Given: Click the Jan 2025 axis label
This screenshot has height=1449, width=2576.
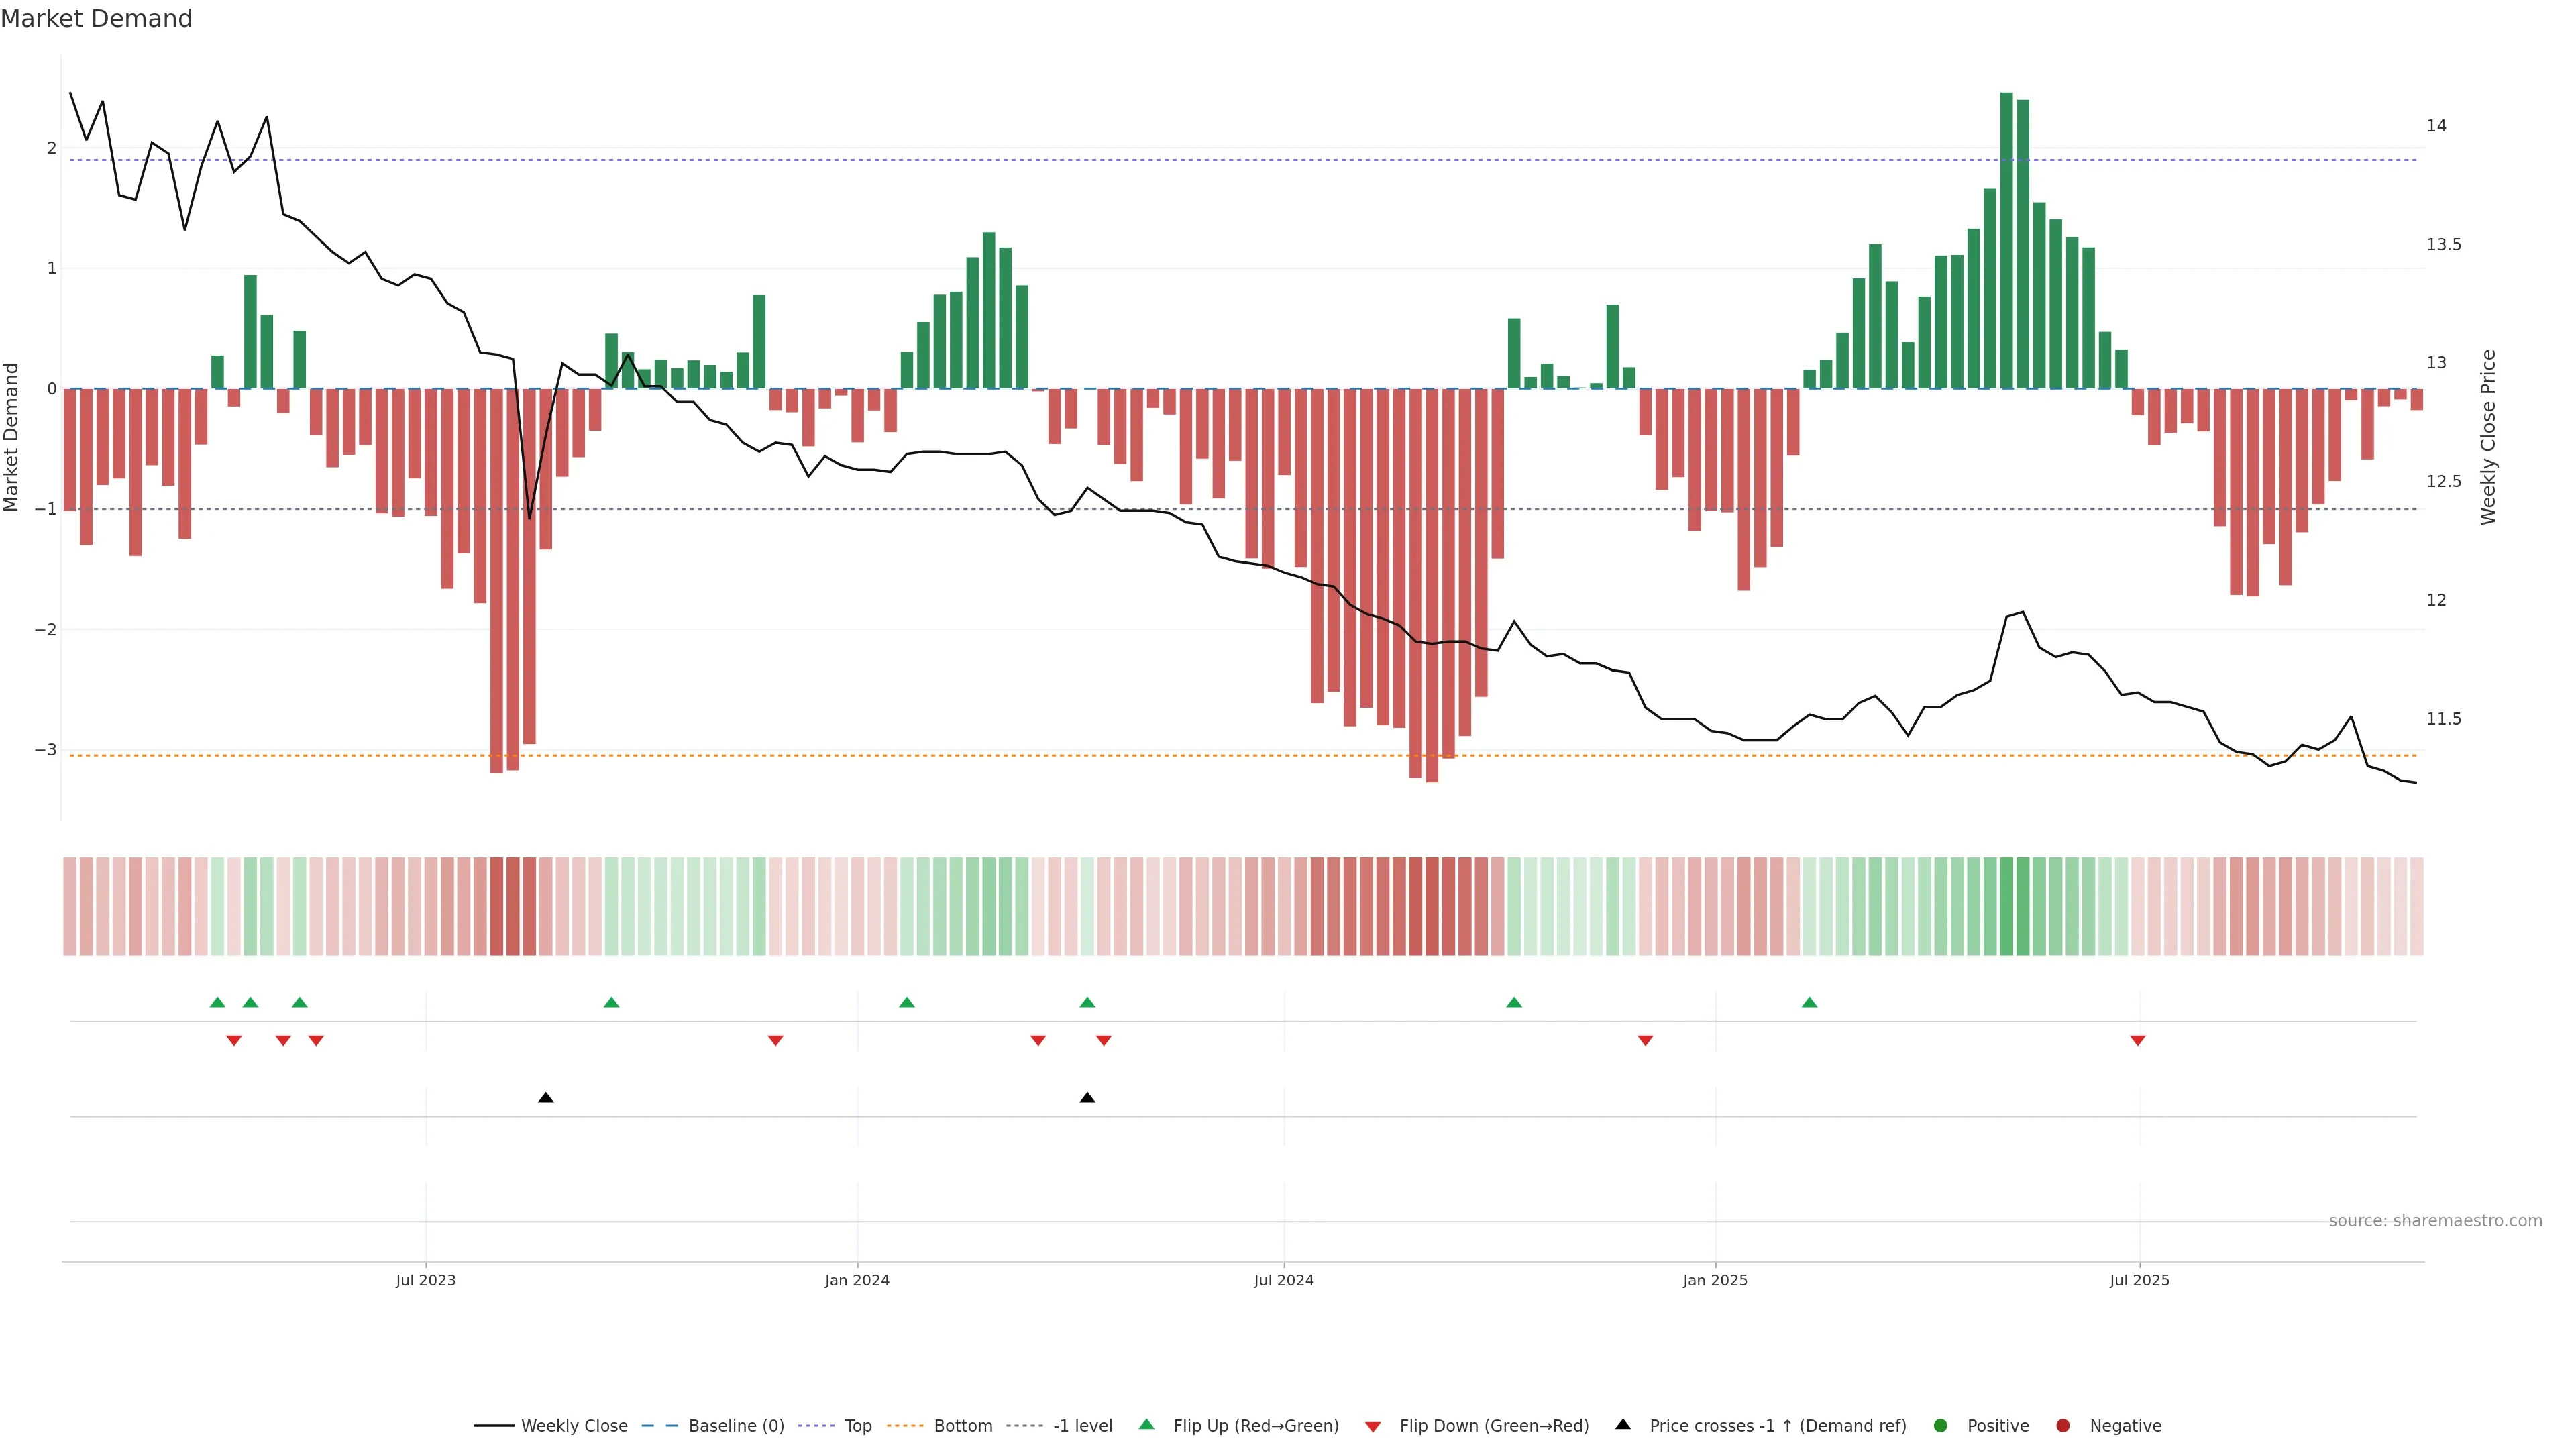Looking at the screenshot, I should click(1715, 1280).
